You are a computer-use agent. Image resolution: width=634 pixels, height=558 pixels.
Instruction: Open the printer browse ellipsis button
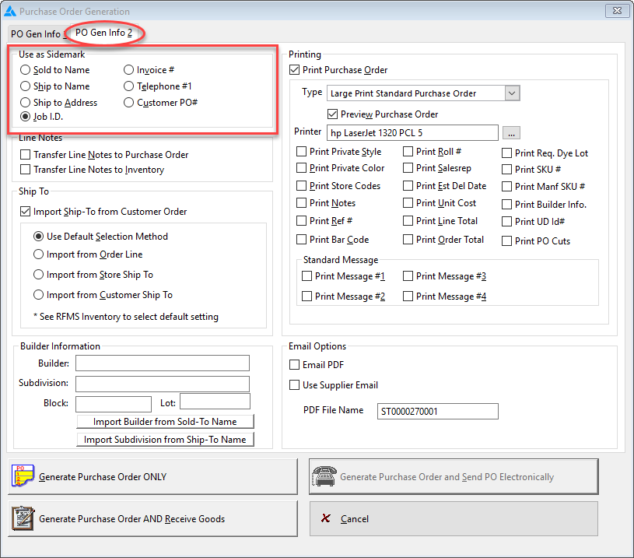511,132
